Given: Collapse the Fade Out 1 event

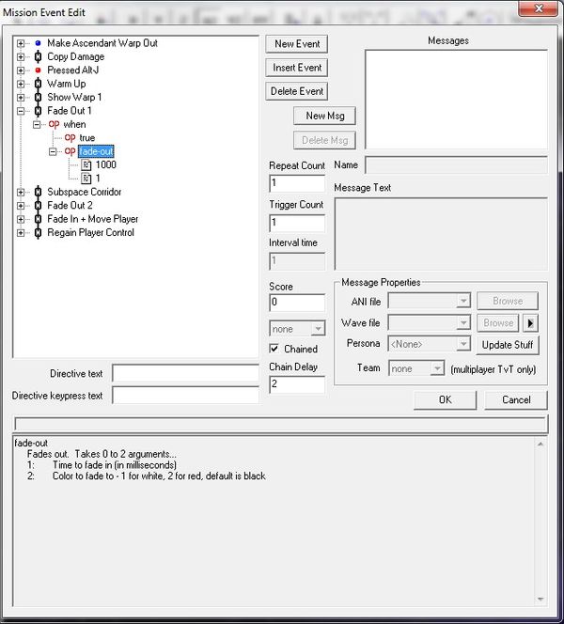Looking at the screenshot, I should [x=22, y=111].
